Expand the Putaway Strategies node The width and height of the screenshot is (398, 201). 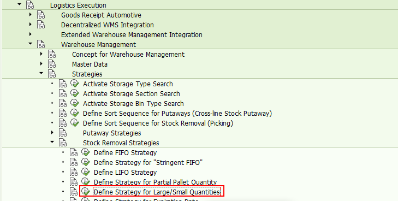tap(52, 133)
